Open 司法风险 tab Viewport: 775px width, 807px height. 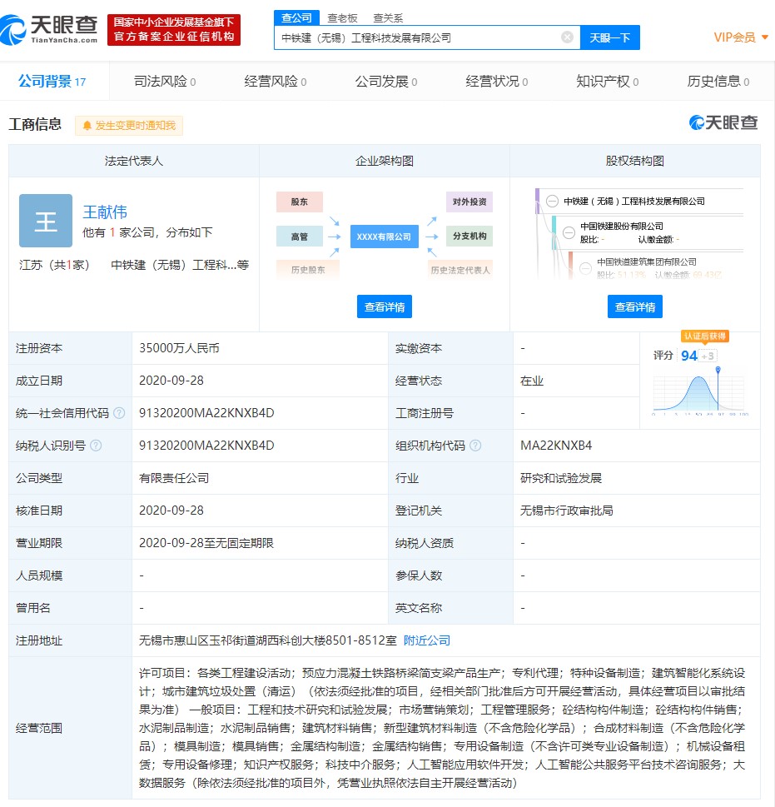[x=165, y=82]
